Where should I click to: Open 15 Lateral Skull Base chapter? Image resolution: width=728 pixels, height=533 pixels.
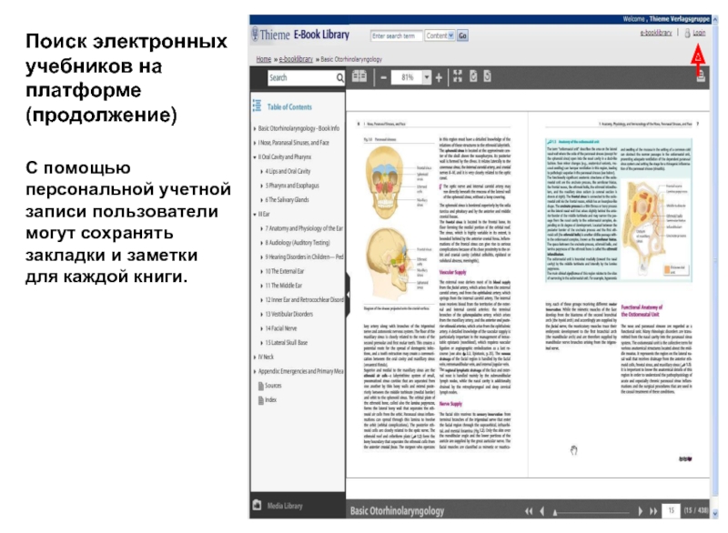pos(287,343)
